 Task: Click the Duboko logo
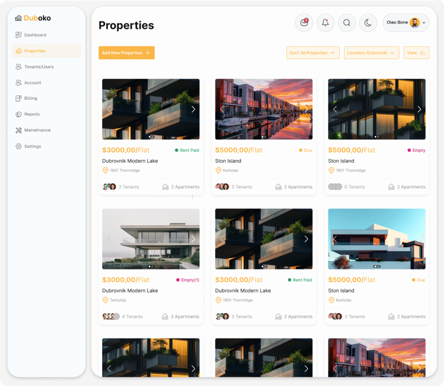pyautogui.click(x=33, y=18)
